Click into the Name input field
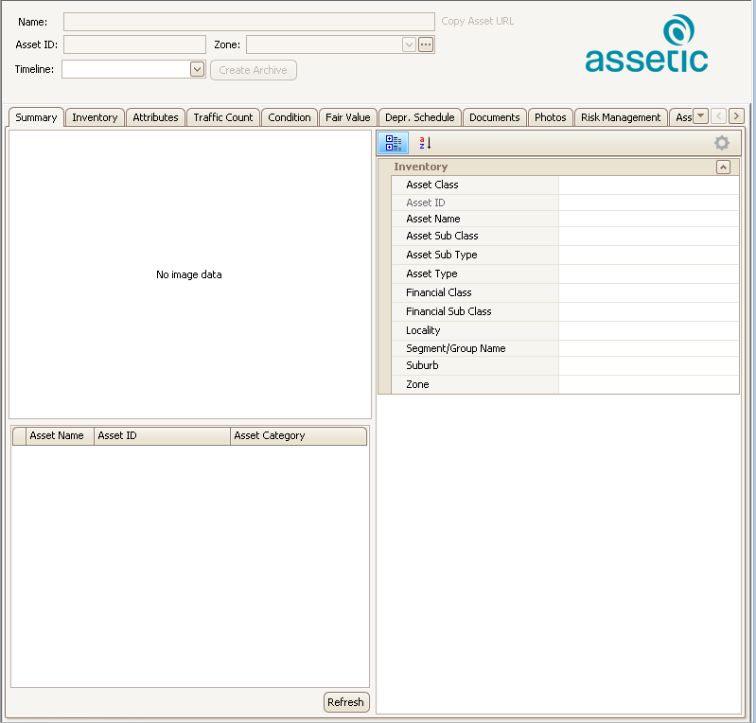This screenshot has width=756, height=723. [x=249, y=22]
